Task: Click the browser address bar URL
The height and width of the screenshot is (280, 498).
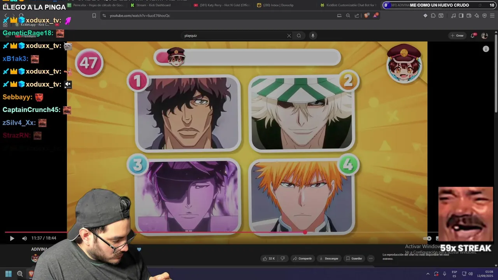Action: coord(140,16)
